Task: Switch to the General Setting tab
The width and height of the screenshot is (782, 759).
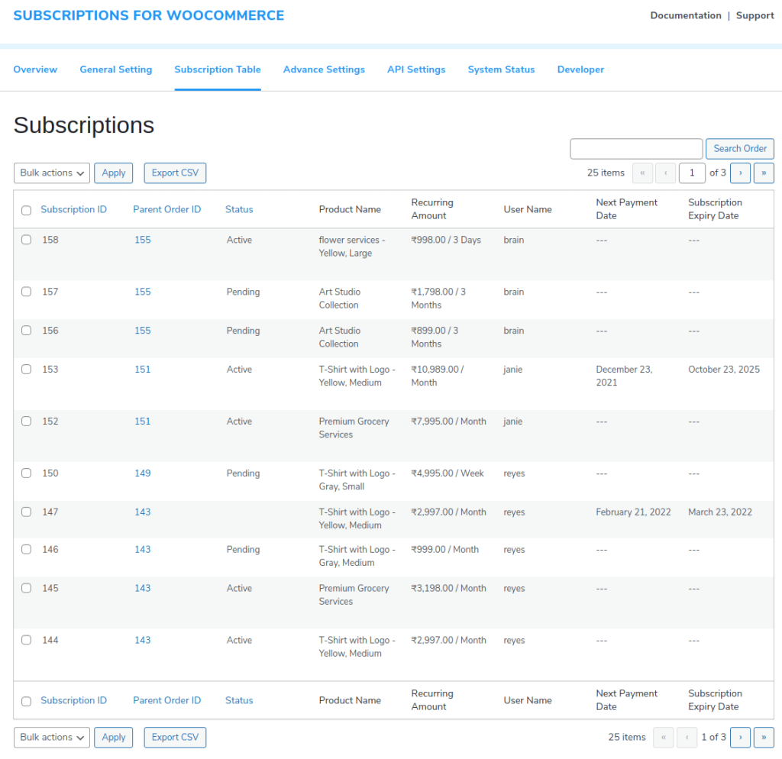Action: click(x=115, y=69)
